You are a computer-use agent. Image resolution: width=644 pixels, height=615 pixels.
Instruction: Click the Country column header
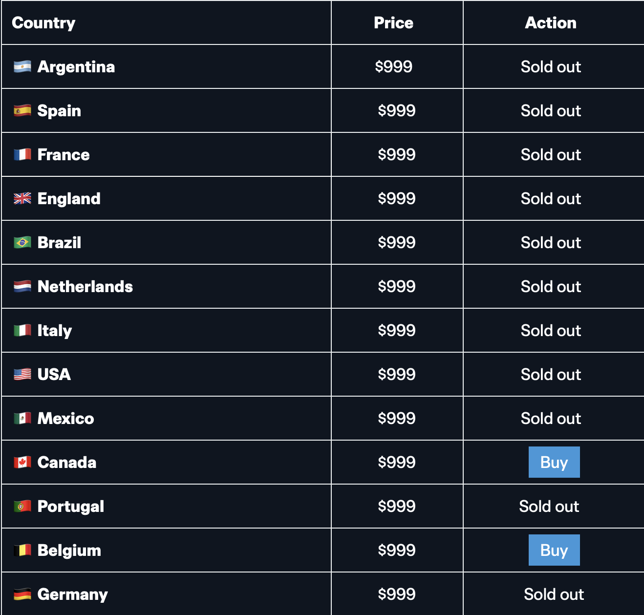click(x=43, y=23)
